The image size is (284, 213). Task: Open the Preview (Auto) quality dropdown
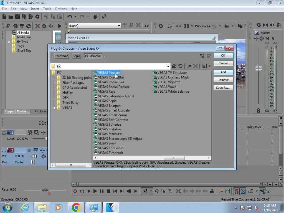coord(220,26)
